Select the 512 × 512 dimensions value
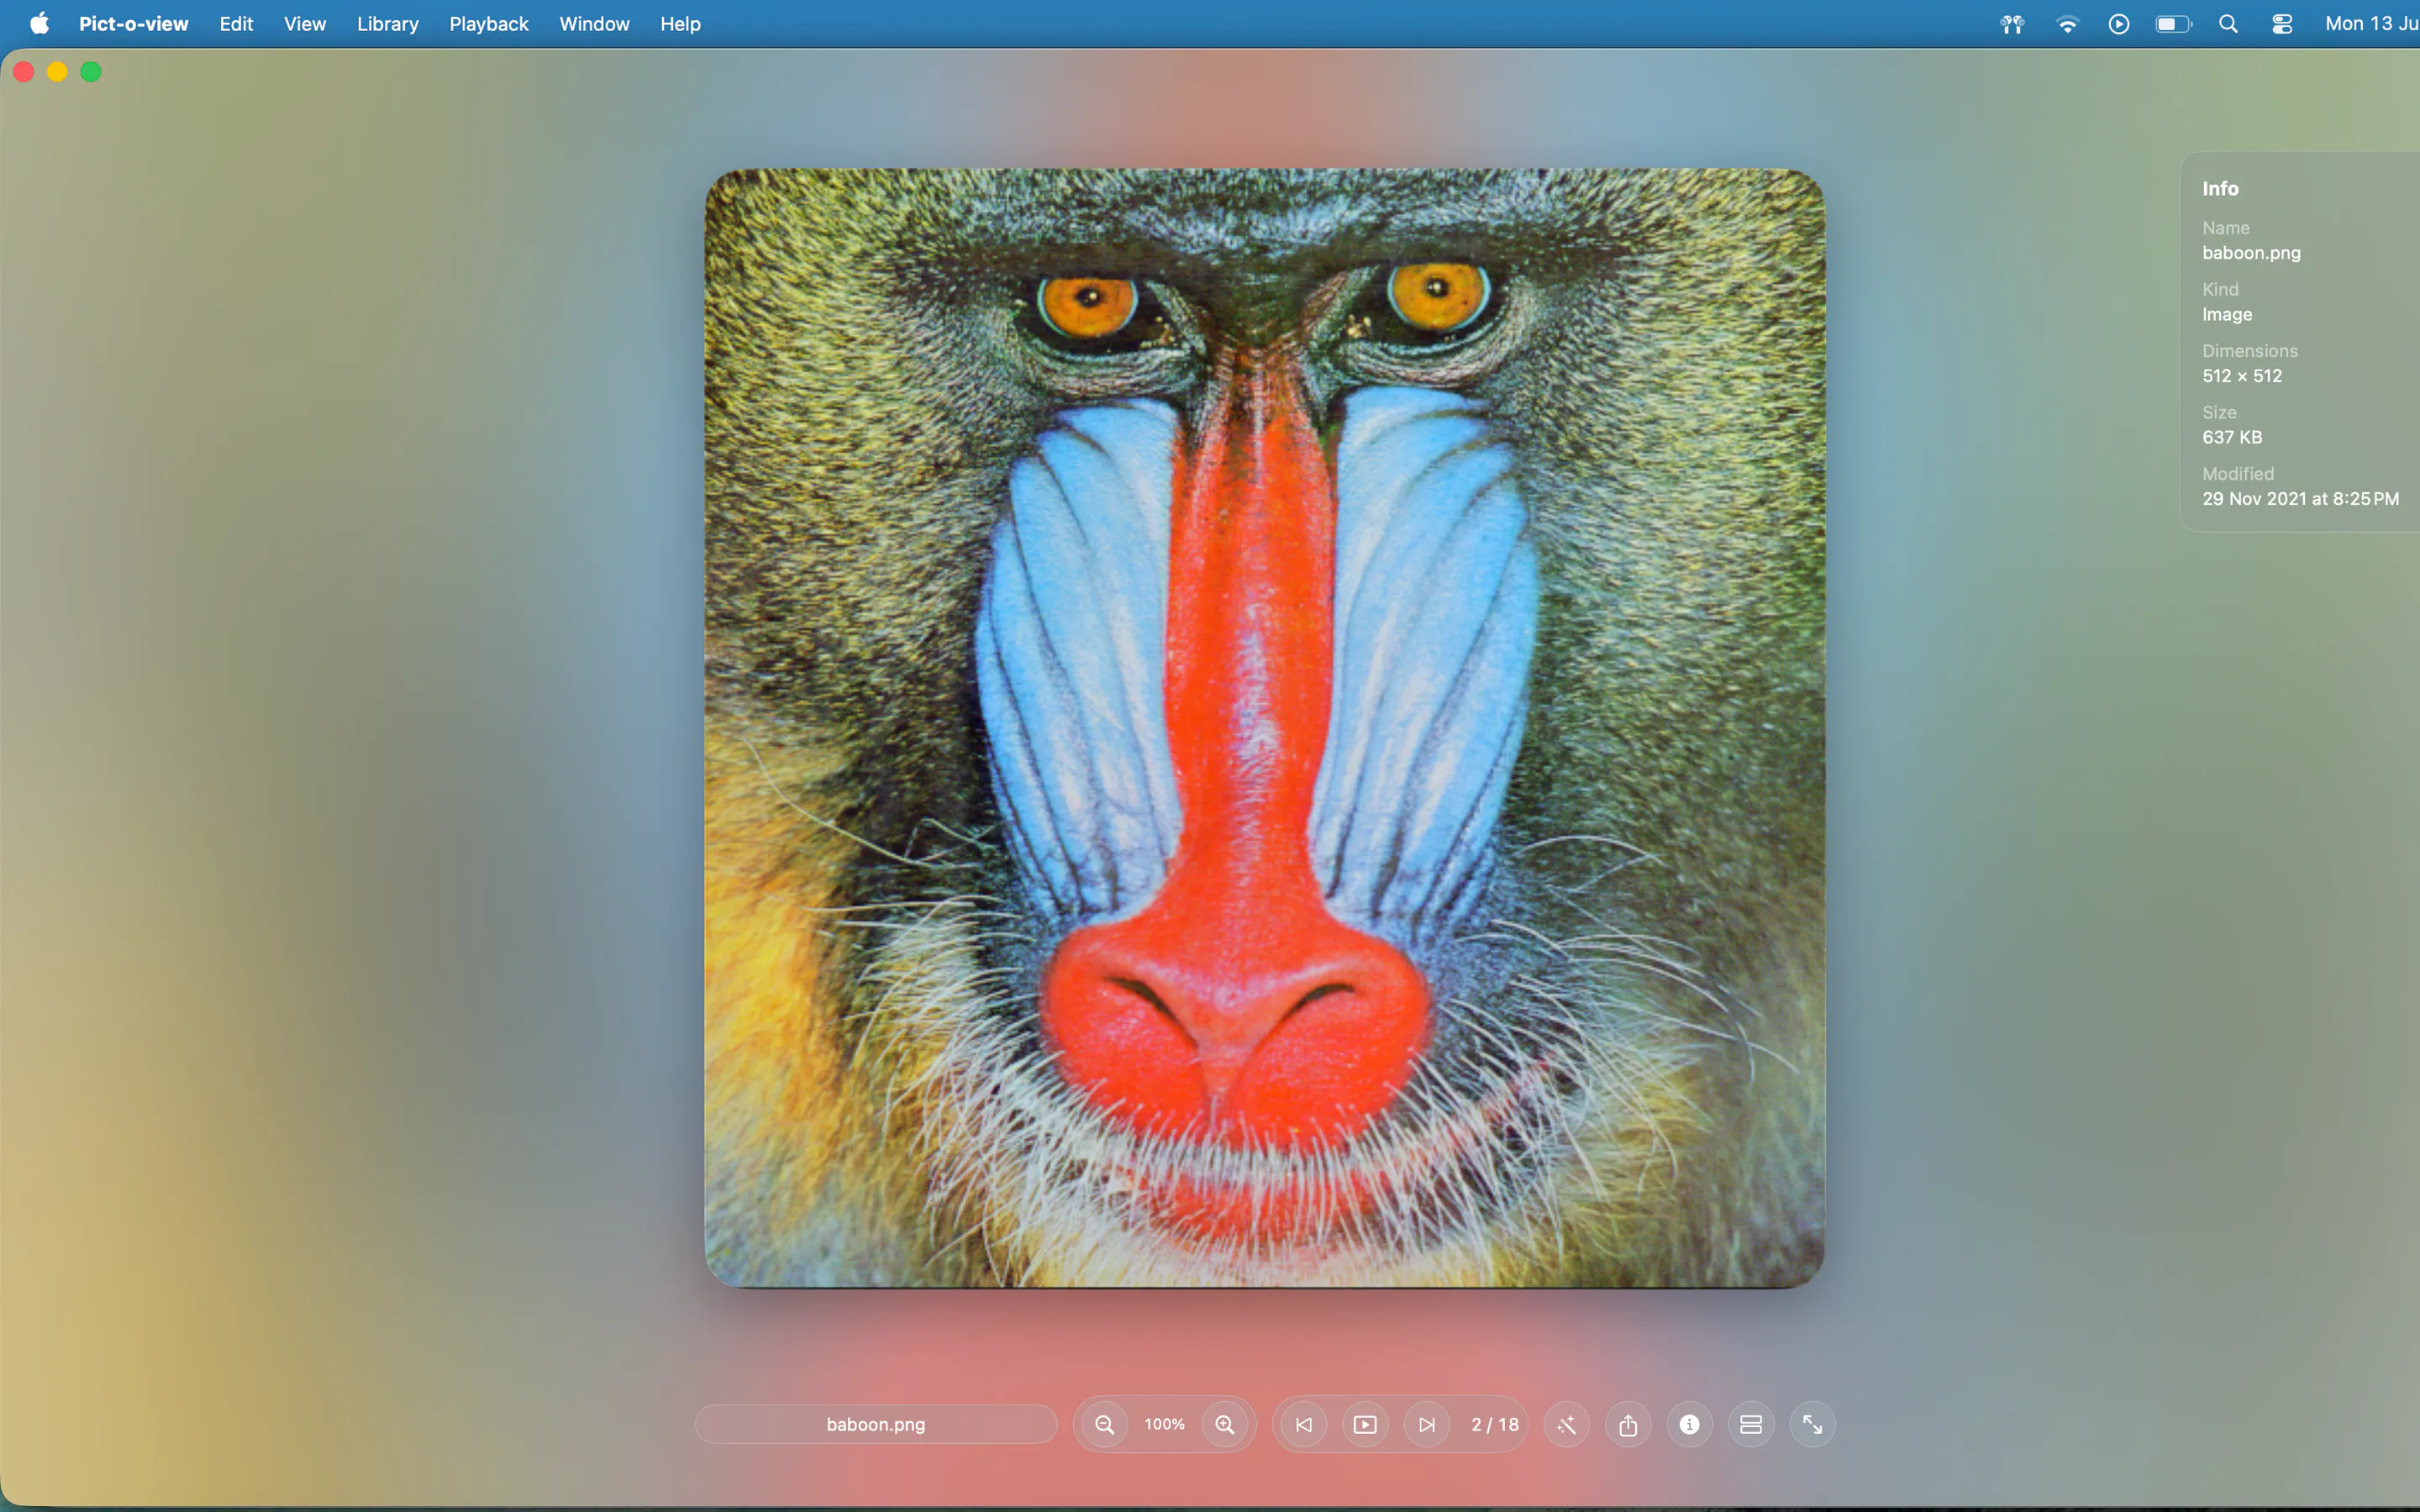Viewport: 2420px width, 1512px height. tap(2242, 376)
